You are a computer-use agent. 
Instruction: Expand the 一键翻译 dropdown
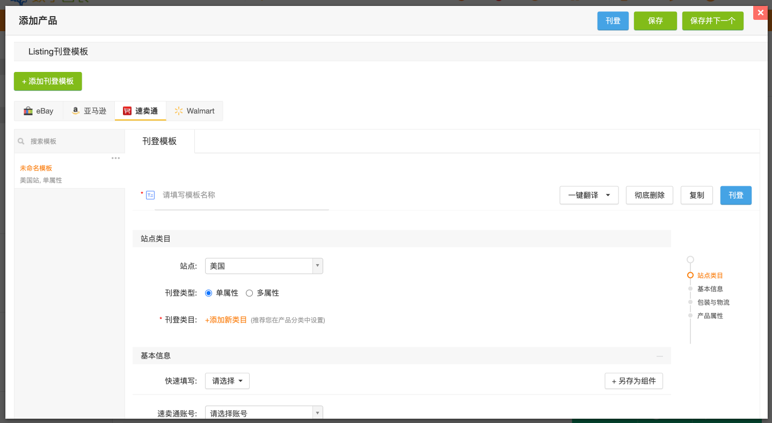(589, 195)
